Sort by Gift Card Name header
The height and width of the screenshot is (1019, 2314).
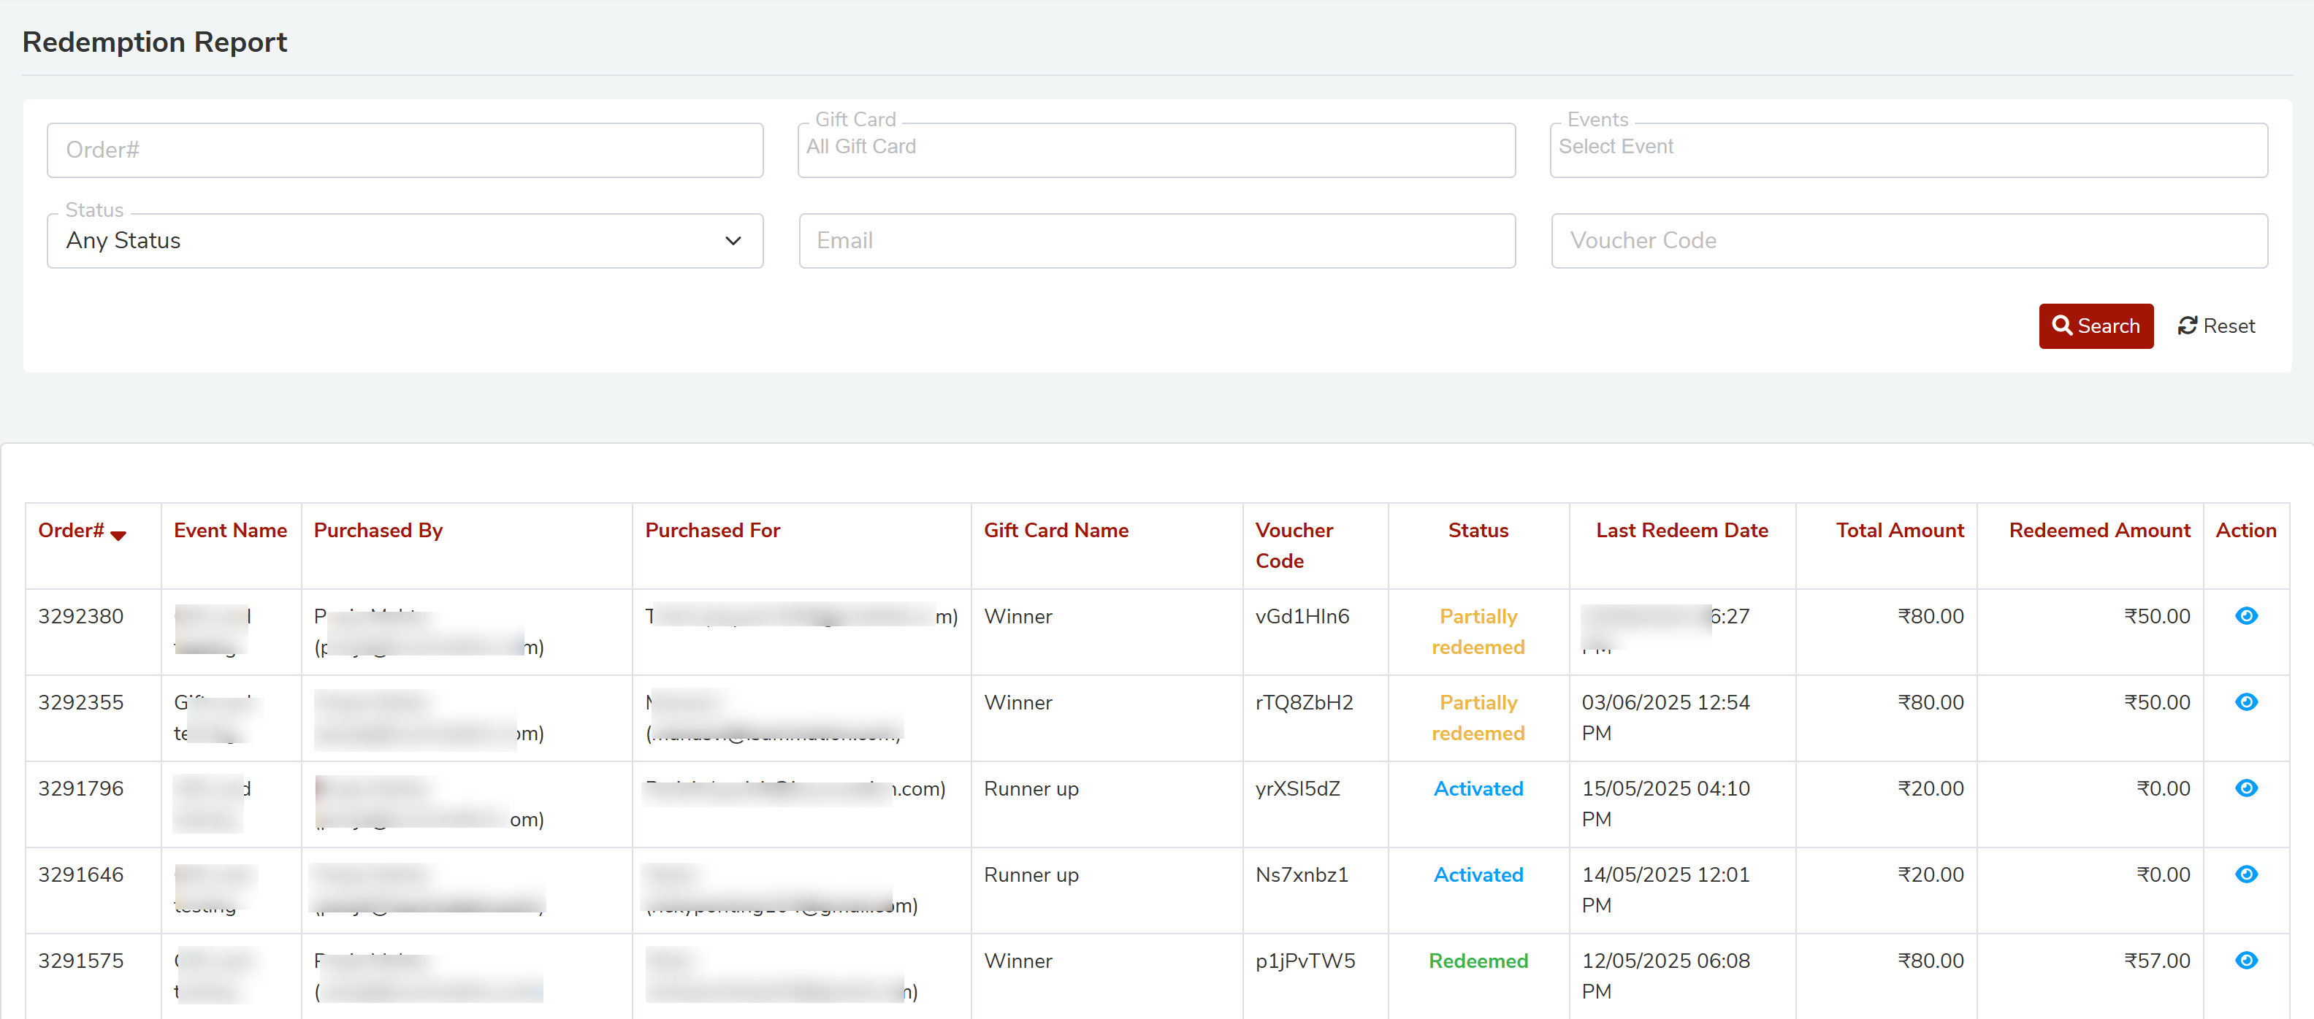(1055, 531)
